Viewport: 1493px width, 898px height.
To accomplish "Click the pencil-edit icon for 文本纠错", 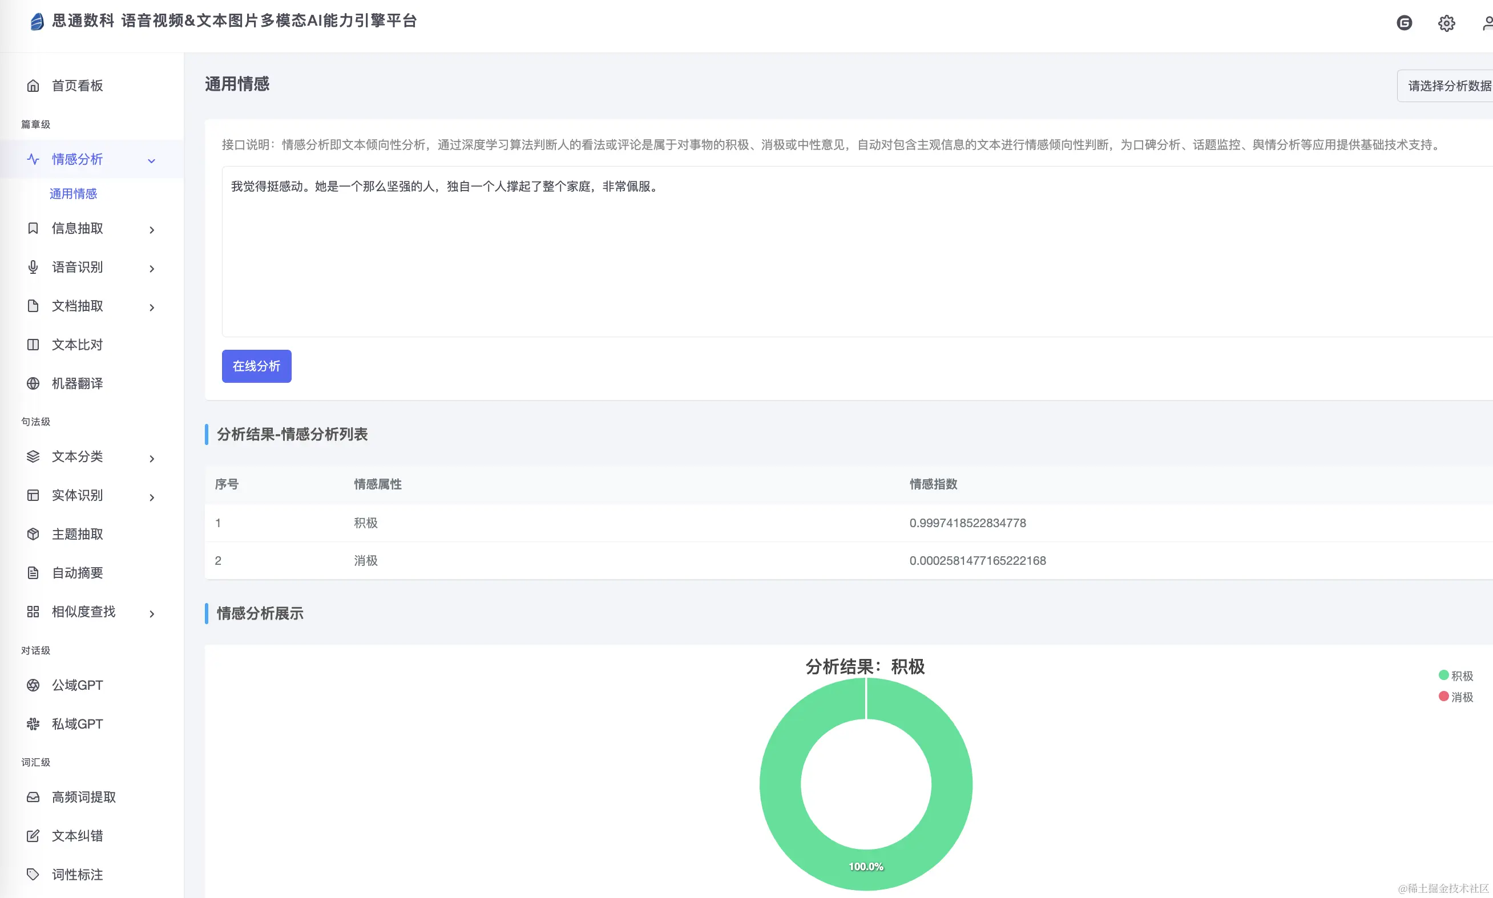I will (x=33, y=836).
